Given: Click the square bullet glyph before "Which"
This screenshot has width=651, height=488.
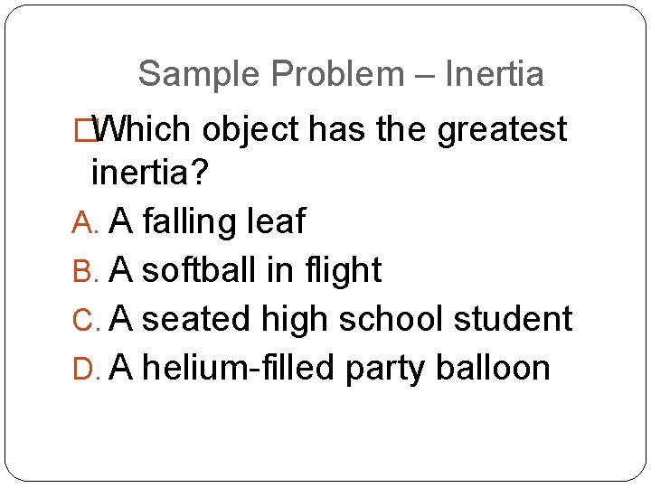Looking at the screenshot, I should coord(85,130).
